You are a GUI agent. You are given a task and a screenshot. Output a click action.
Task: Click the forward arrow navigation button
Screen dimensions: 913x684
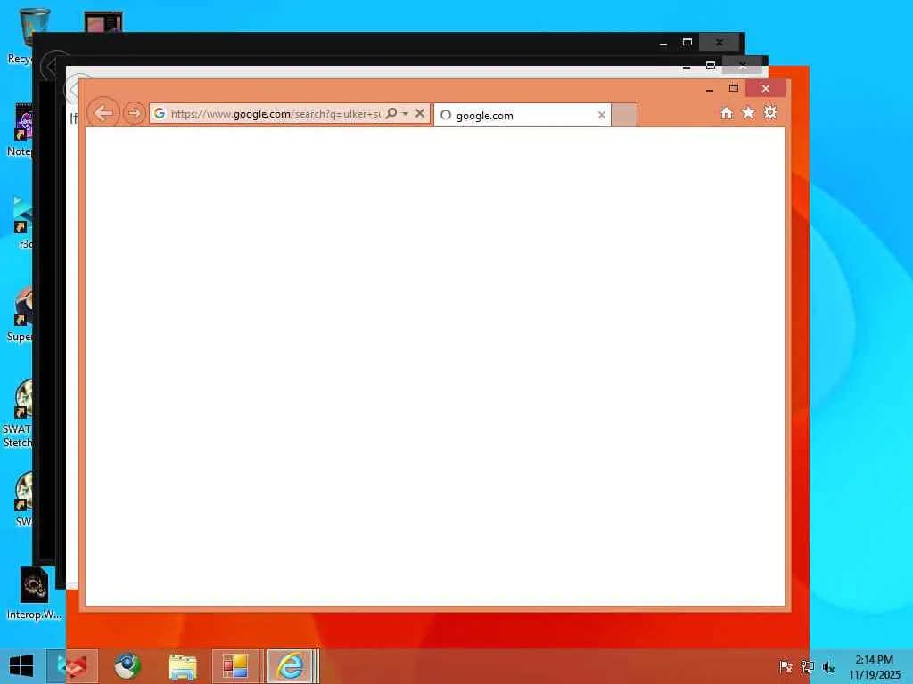(134, 113)
